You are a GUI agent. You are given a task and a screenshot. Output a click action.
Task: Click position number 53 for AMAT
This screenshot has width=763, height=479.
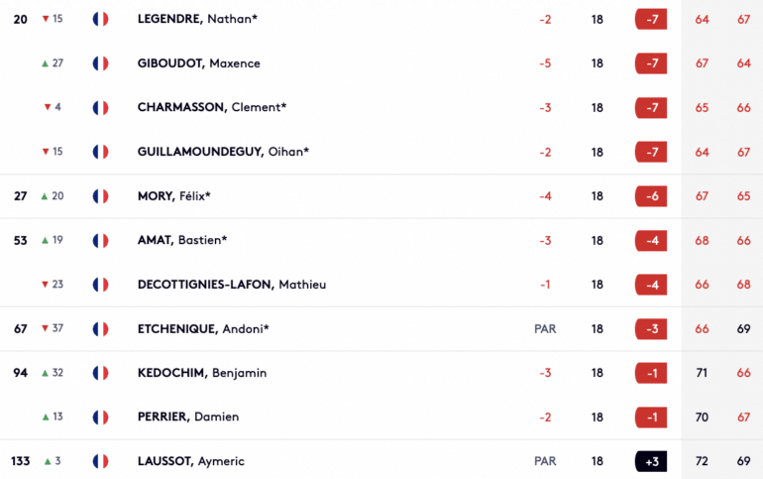pos(21,240)
